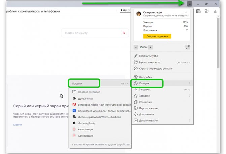Image resolution: width=226 pixels, height=154 pixels.
Task: Click the История clock icon
Action: (136, 83)
